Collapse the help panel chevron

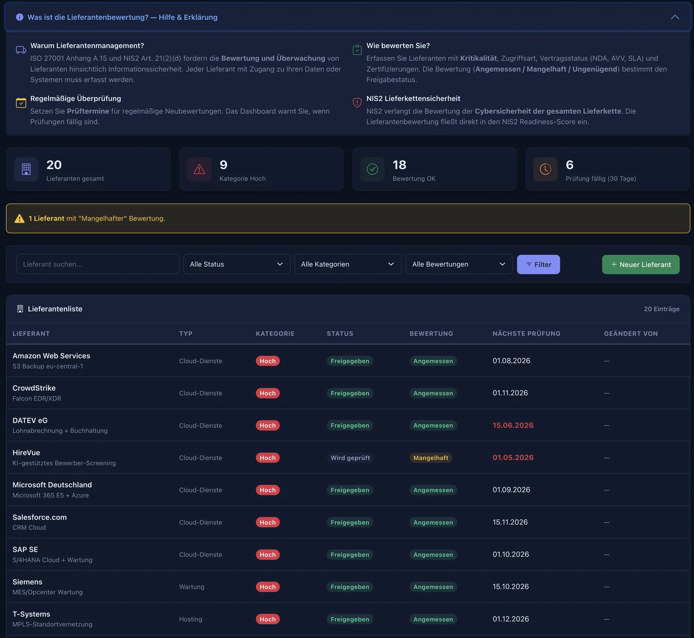675,17
